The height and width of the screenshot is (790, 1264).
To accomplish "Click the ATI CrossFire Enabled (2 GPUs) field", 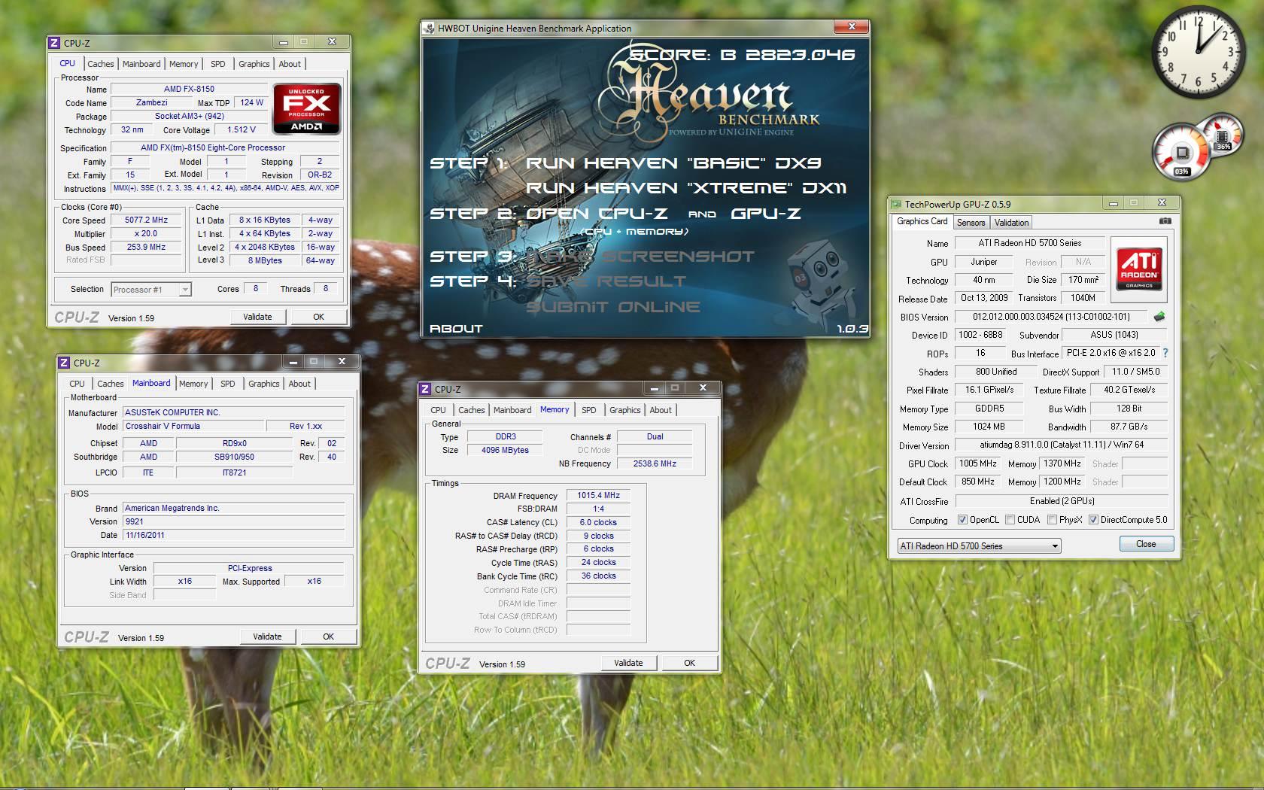I will coord(1062,501).
